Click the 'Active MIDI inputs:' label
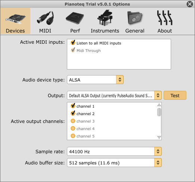Image resolution: width=195 pixels, height=182 pixels. tap(43, 42)
